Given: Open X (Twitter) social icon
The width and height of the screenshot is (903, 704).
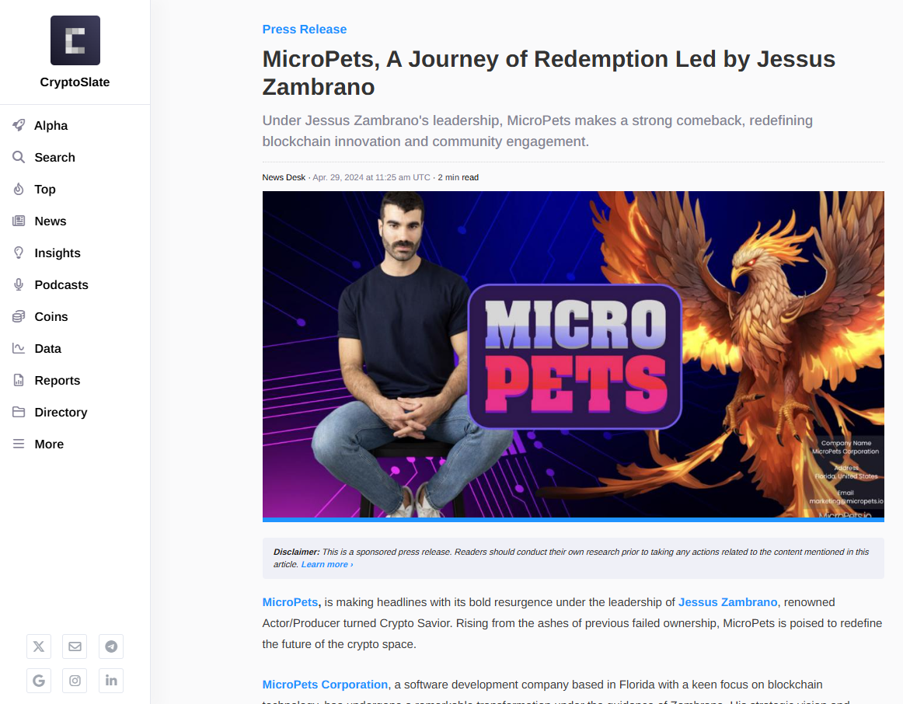Looking at the screenshot, I should (39, 646).
